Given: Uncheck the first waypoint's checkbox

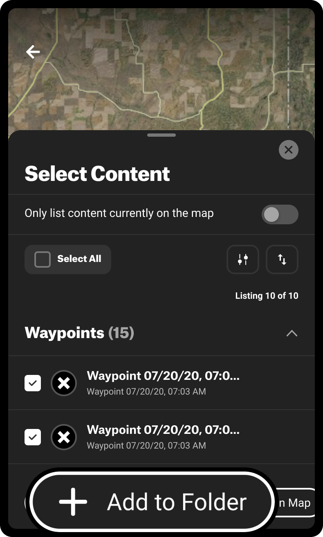Looking at the screenshot, I should (33, 383).
